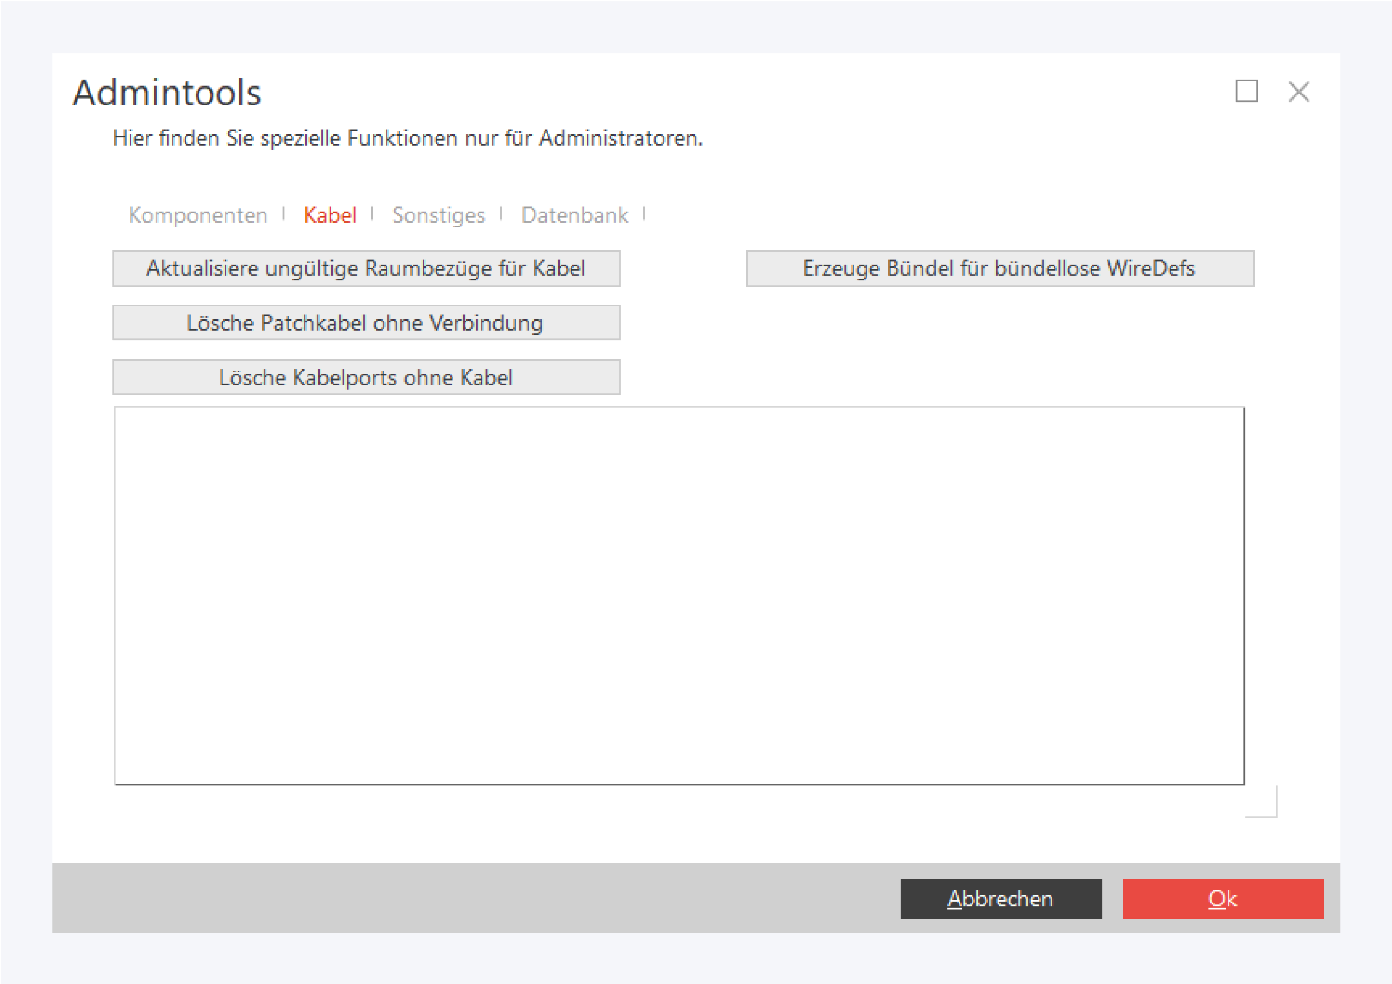Click the separator after the Datenbank tab
This screenshot has width=1392, height=984.
coord(644,214)
